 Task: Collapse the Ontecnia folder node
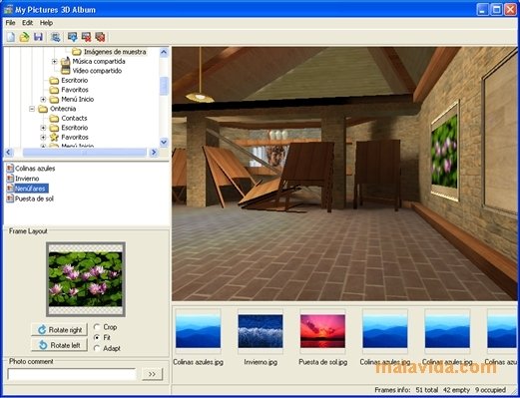pos(32,109)
